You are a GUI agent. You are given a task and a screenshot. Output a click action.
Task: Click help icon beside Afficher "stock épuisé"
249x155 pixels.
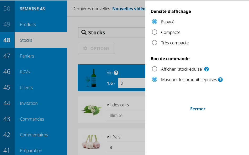pos(206,69)
